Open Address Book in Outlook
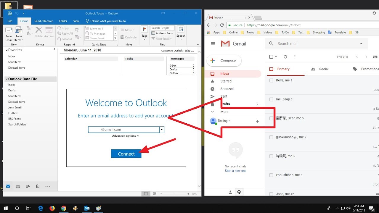 (x=162, y=33)
